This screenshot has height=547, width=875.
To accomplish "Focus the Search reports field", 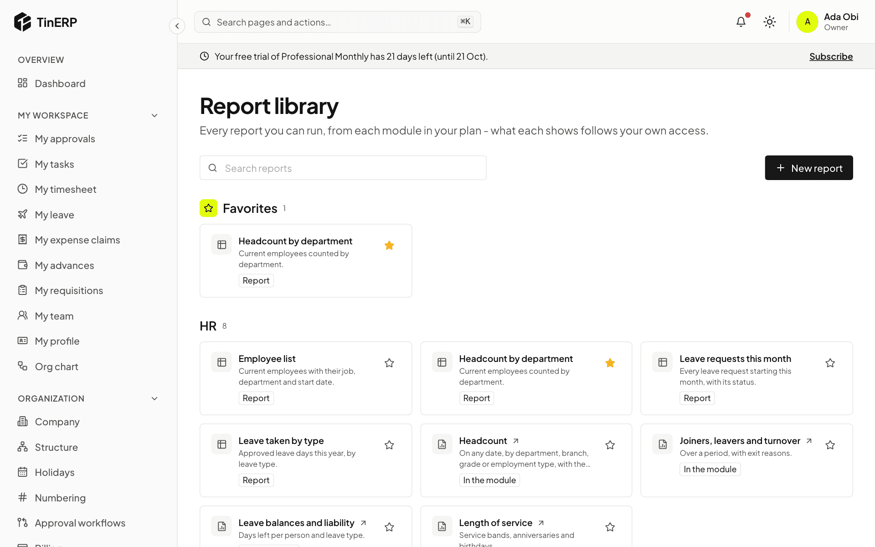I will (x=343, y=168).
